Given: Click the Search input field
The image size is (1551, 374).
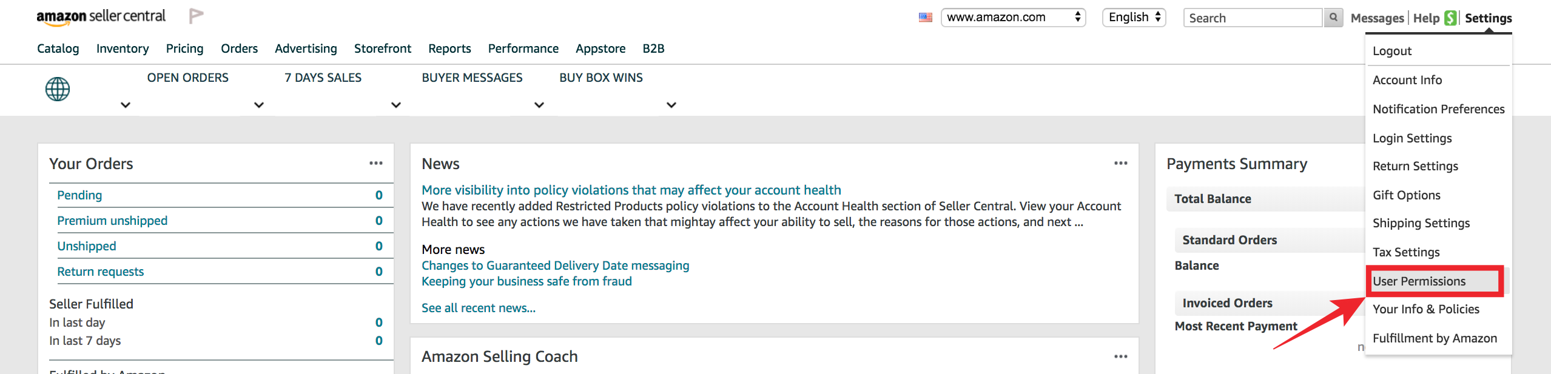Looking at the screenshot, I should point(1253,18).
